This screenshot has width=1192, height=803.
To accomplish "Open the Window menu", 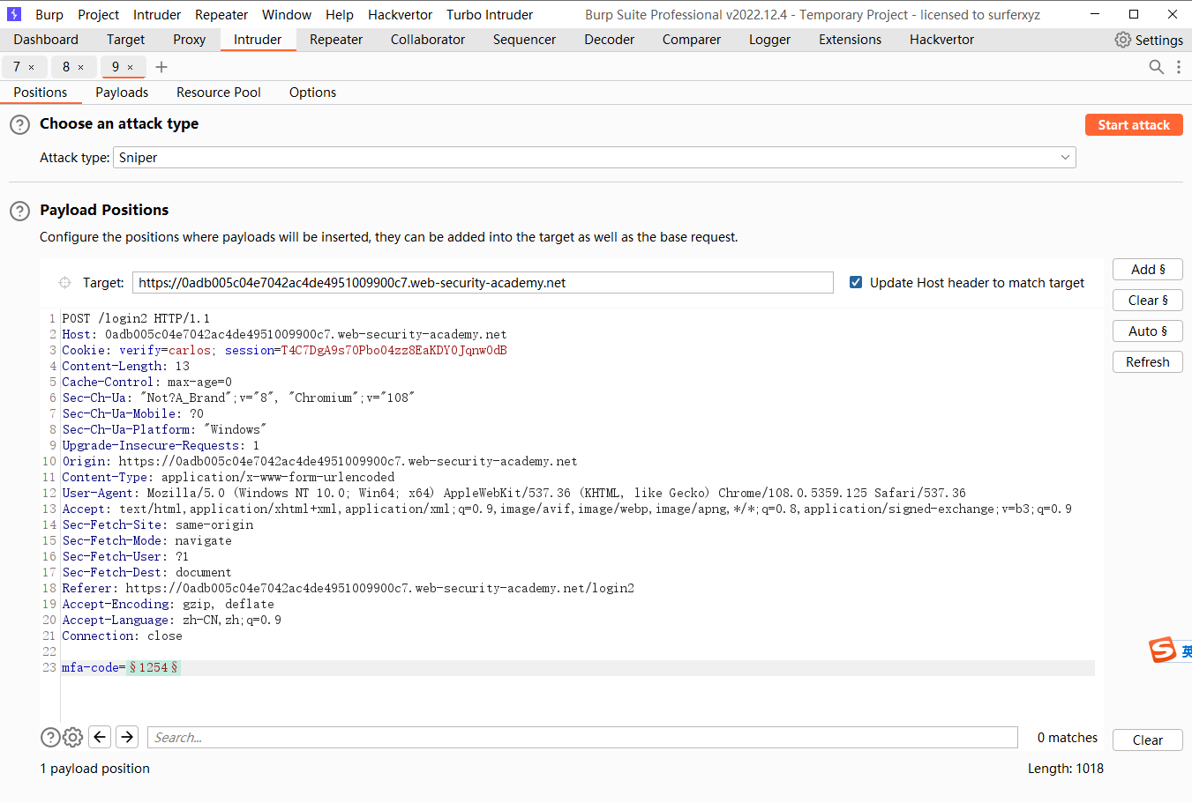I will (x=287, y=15).
